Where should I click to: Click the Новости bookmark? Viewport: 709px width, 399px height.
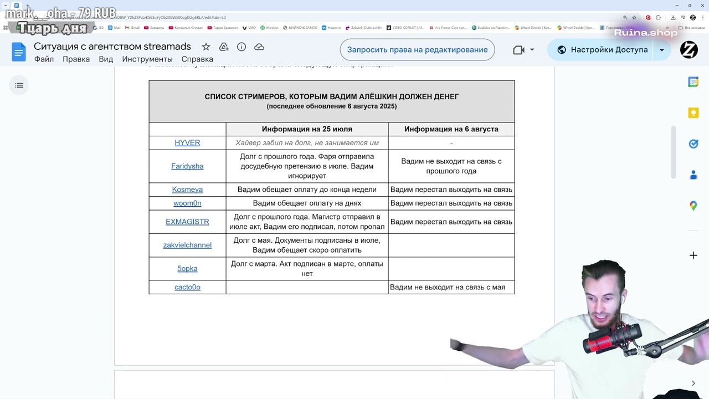pyautogui.click(x=331, y=28)
